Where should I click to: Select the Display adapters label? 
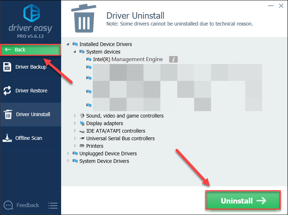click(105, 123)
